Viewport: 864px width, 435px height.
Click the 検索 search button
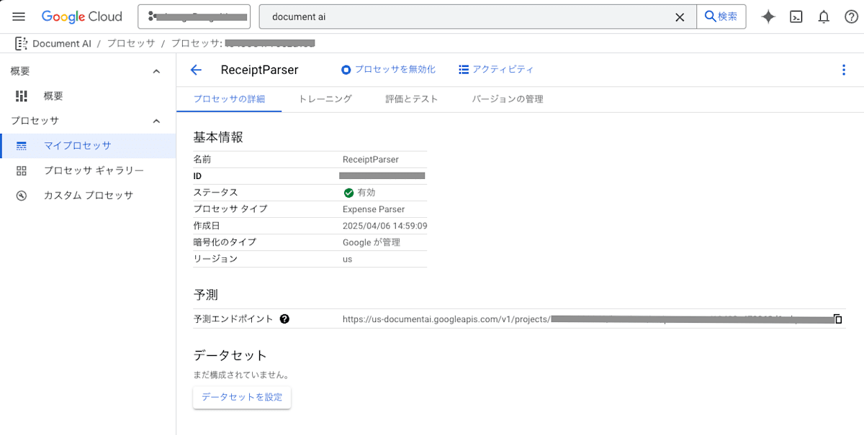(721, 17)
